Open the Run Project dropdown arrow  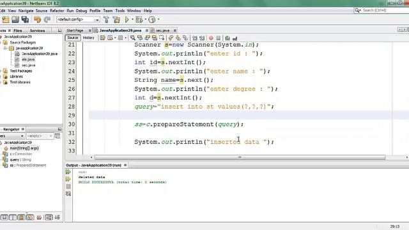point(132,20)
